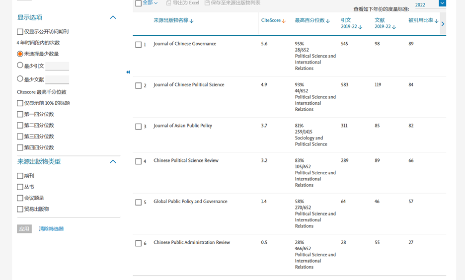Open Chinese Public Administration Review source
The width and height of the screenshot is (465, 280).
coord(192,242)
